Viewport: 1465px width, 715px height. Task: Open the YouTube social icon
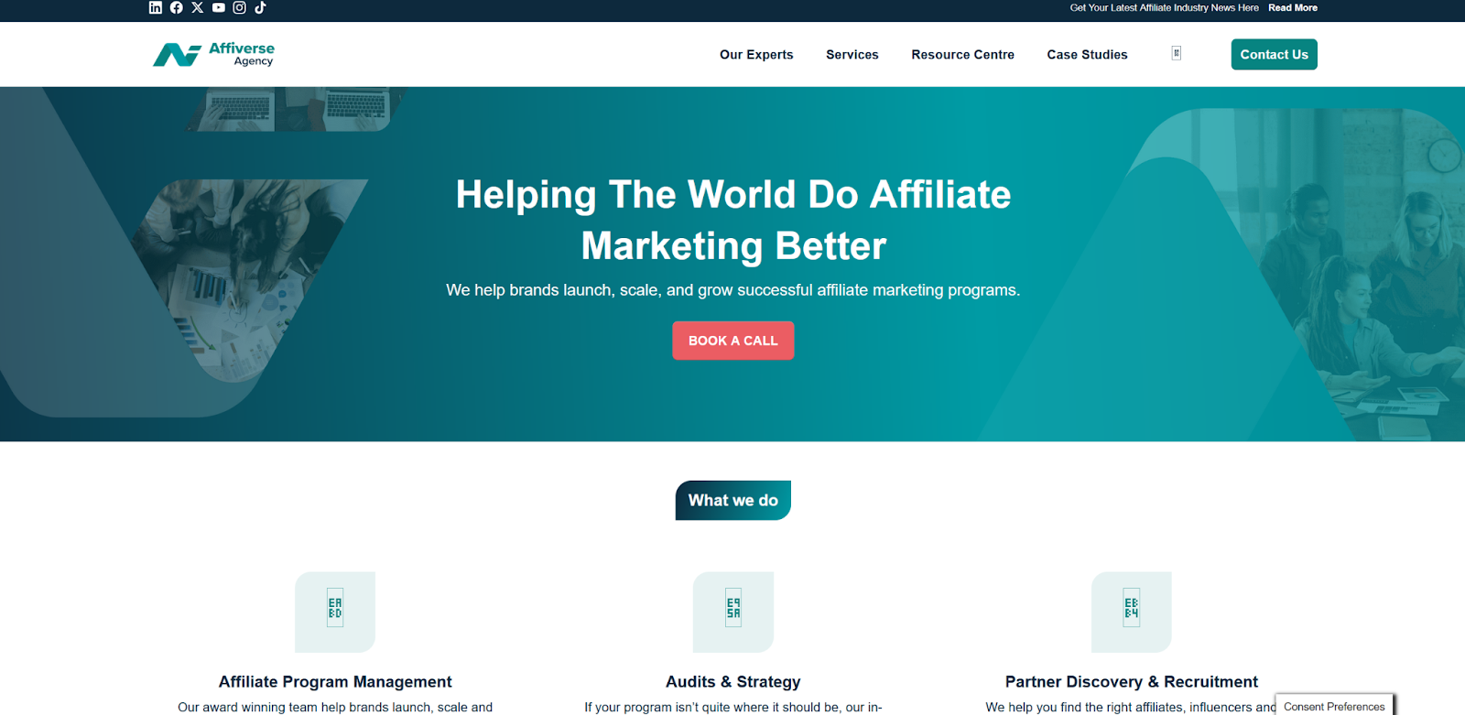click(219, 7)
